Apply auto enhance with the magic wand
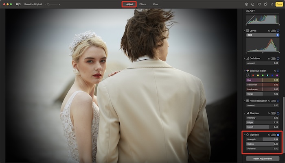Image resolution: width=285 pixels, height=163 pixels. coord(272,4)
